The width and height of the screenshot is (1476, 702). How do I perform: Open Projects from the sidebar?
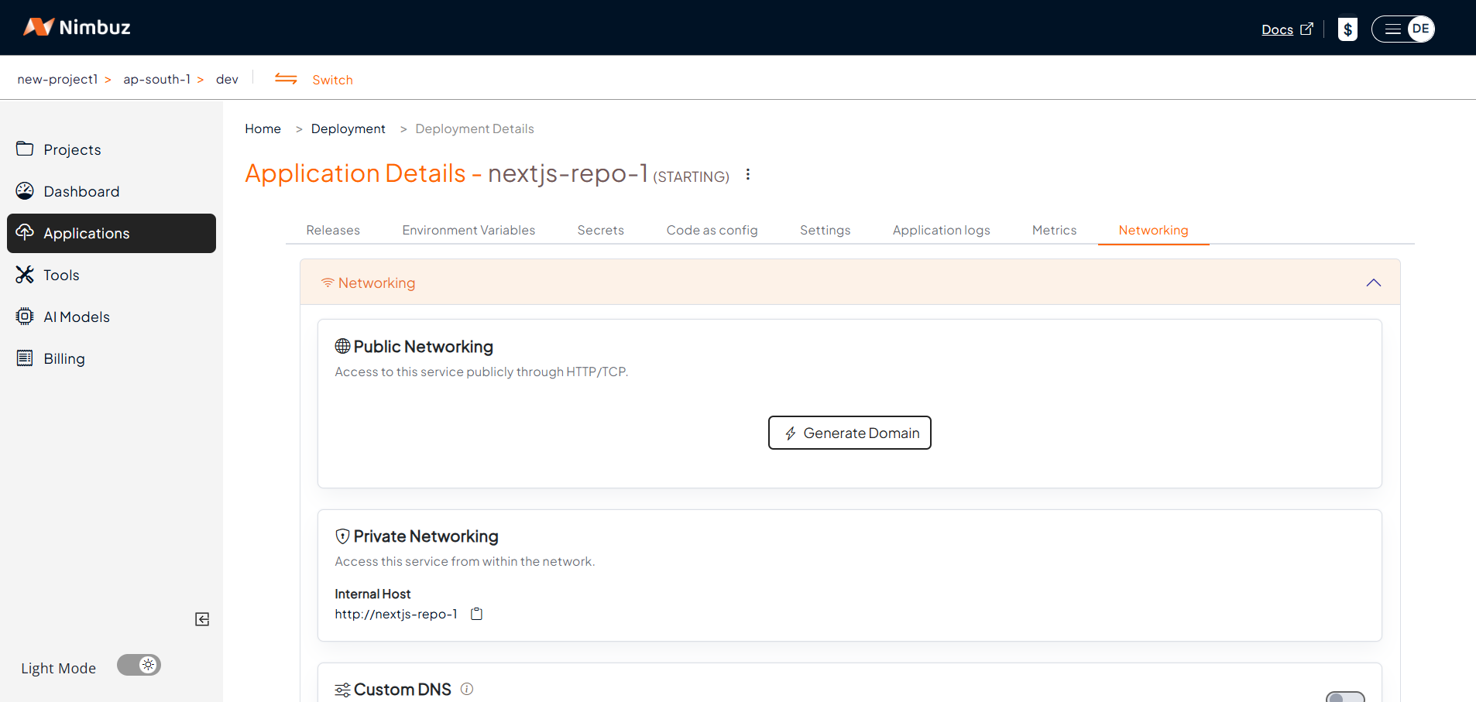point(72,149)
